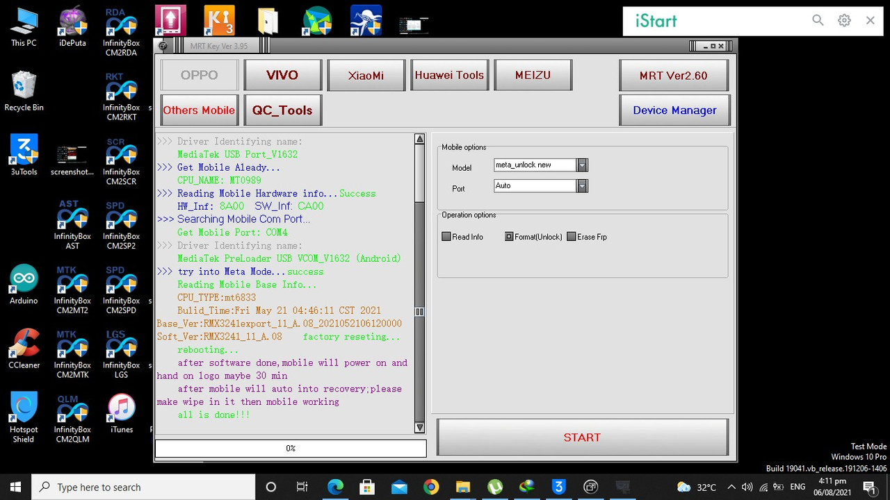Expand the Model dropdown arrow
Viewport: 890px width, 500px height.
pyautogui.click(x=582, y=165)
